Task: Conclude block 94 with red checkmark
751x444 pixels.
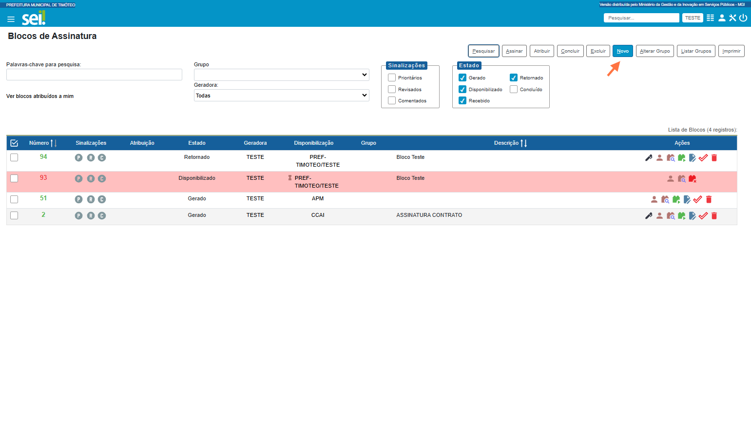Action: click(703, 158)
